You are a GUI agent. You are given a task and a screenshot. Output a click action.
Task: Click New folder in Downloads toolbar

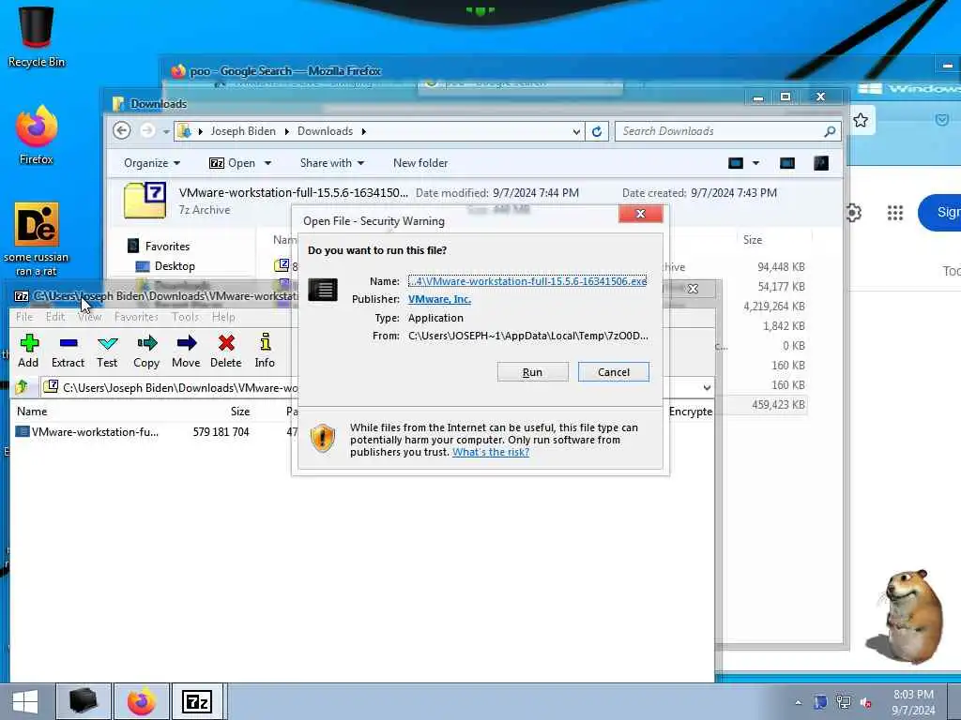[420, 163]
